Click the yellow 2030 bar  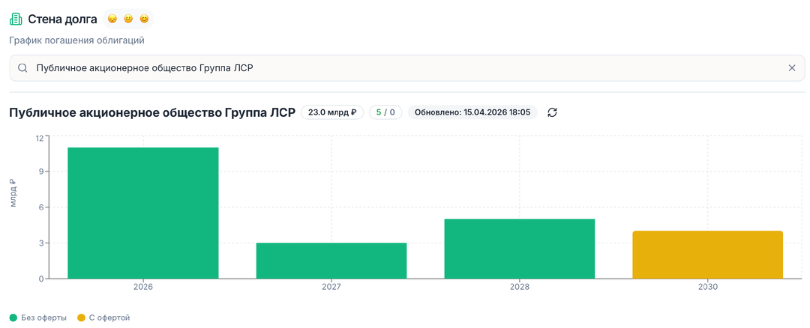point(708,255)
